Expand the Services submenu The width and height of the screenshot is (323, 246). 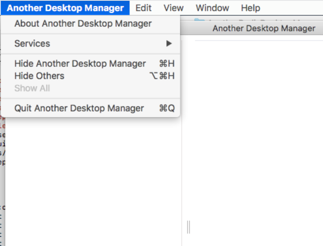point(32,44)
